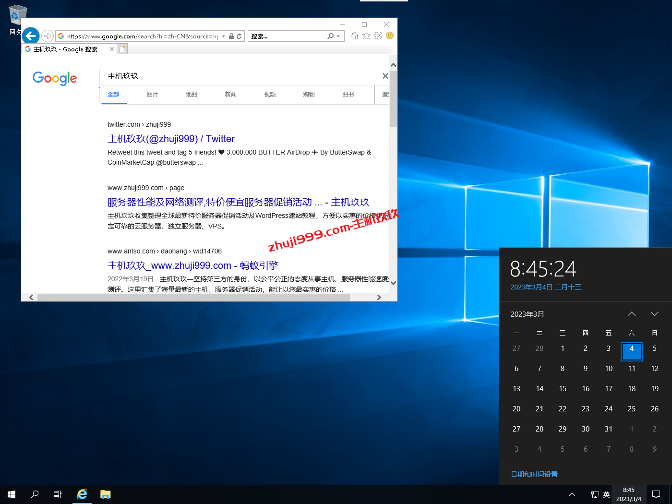Viewport: 672px width, 504px height.
Task: Click the horizontal scrollbar left arrow
Action: tap(32, 297)
